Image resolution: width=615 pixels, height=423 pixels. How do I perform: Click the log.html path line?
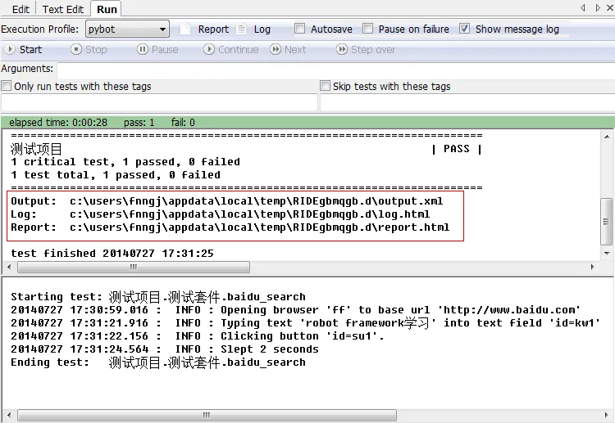click(x=220, y=214)
